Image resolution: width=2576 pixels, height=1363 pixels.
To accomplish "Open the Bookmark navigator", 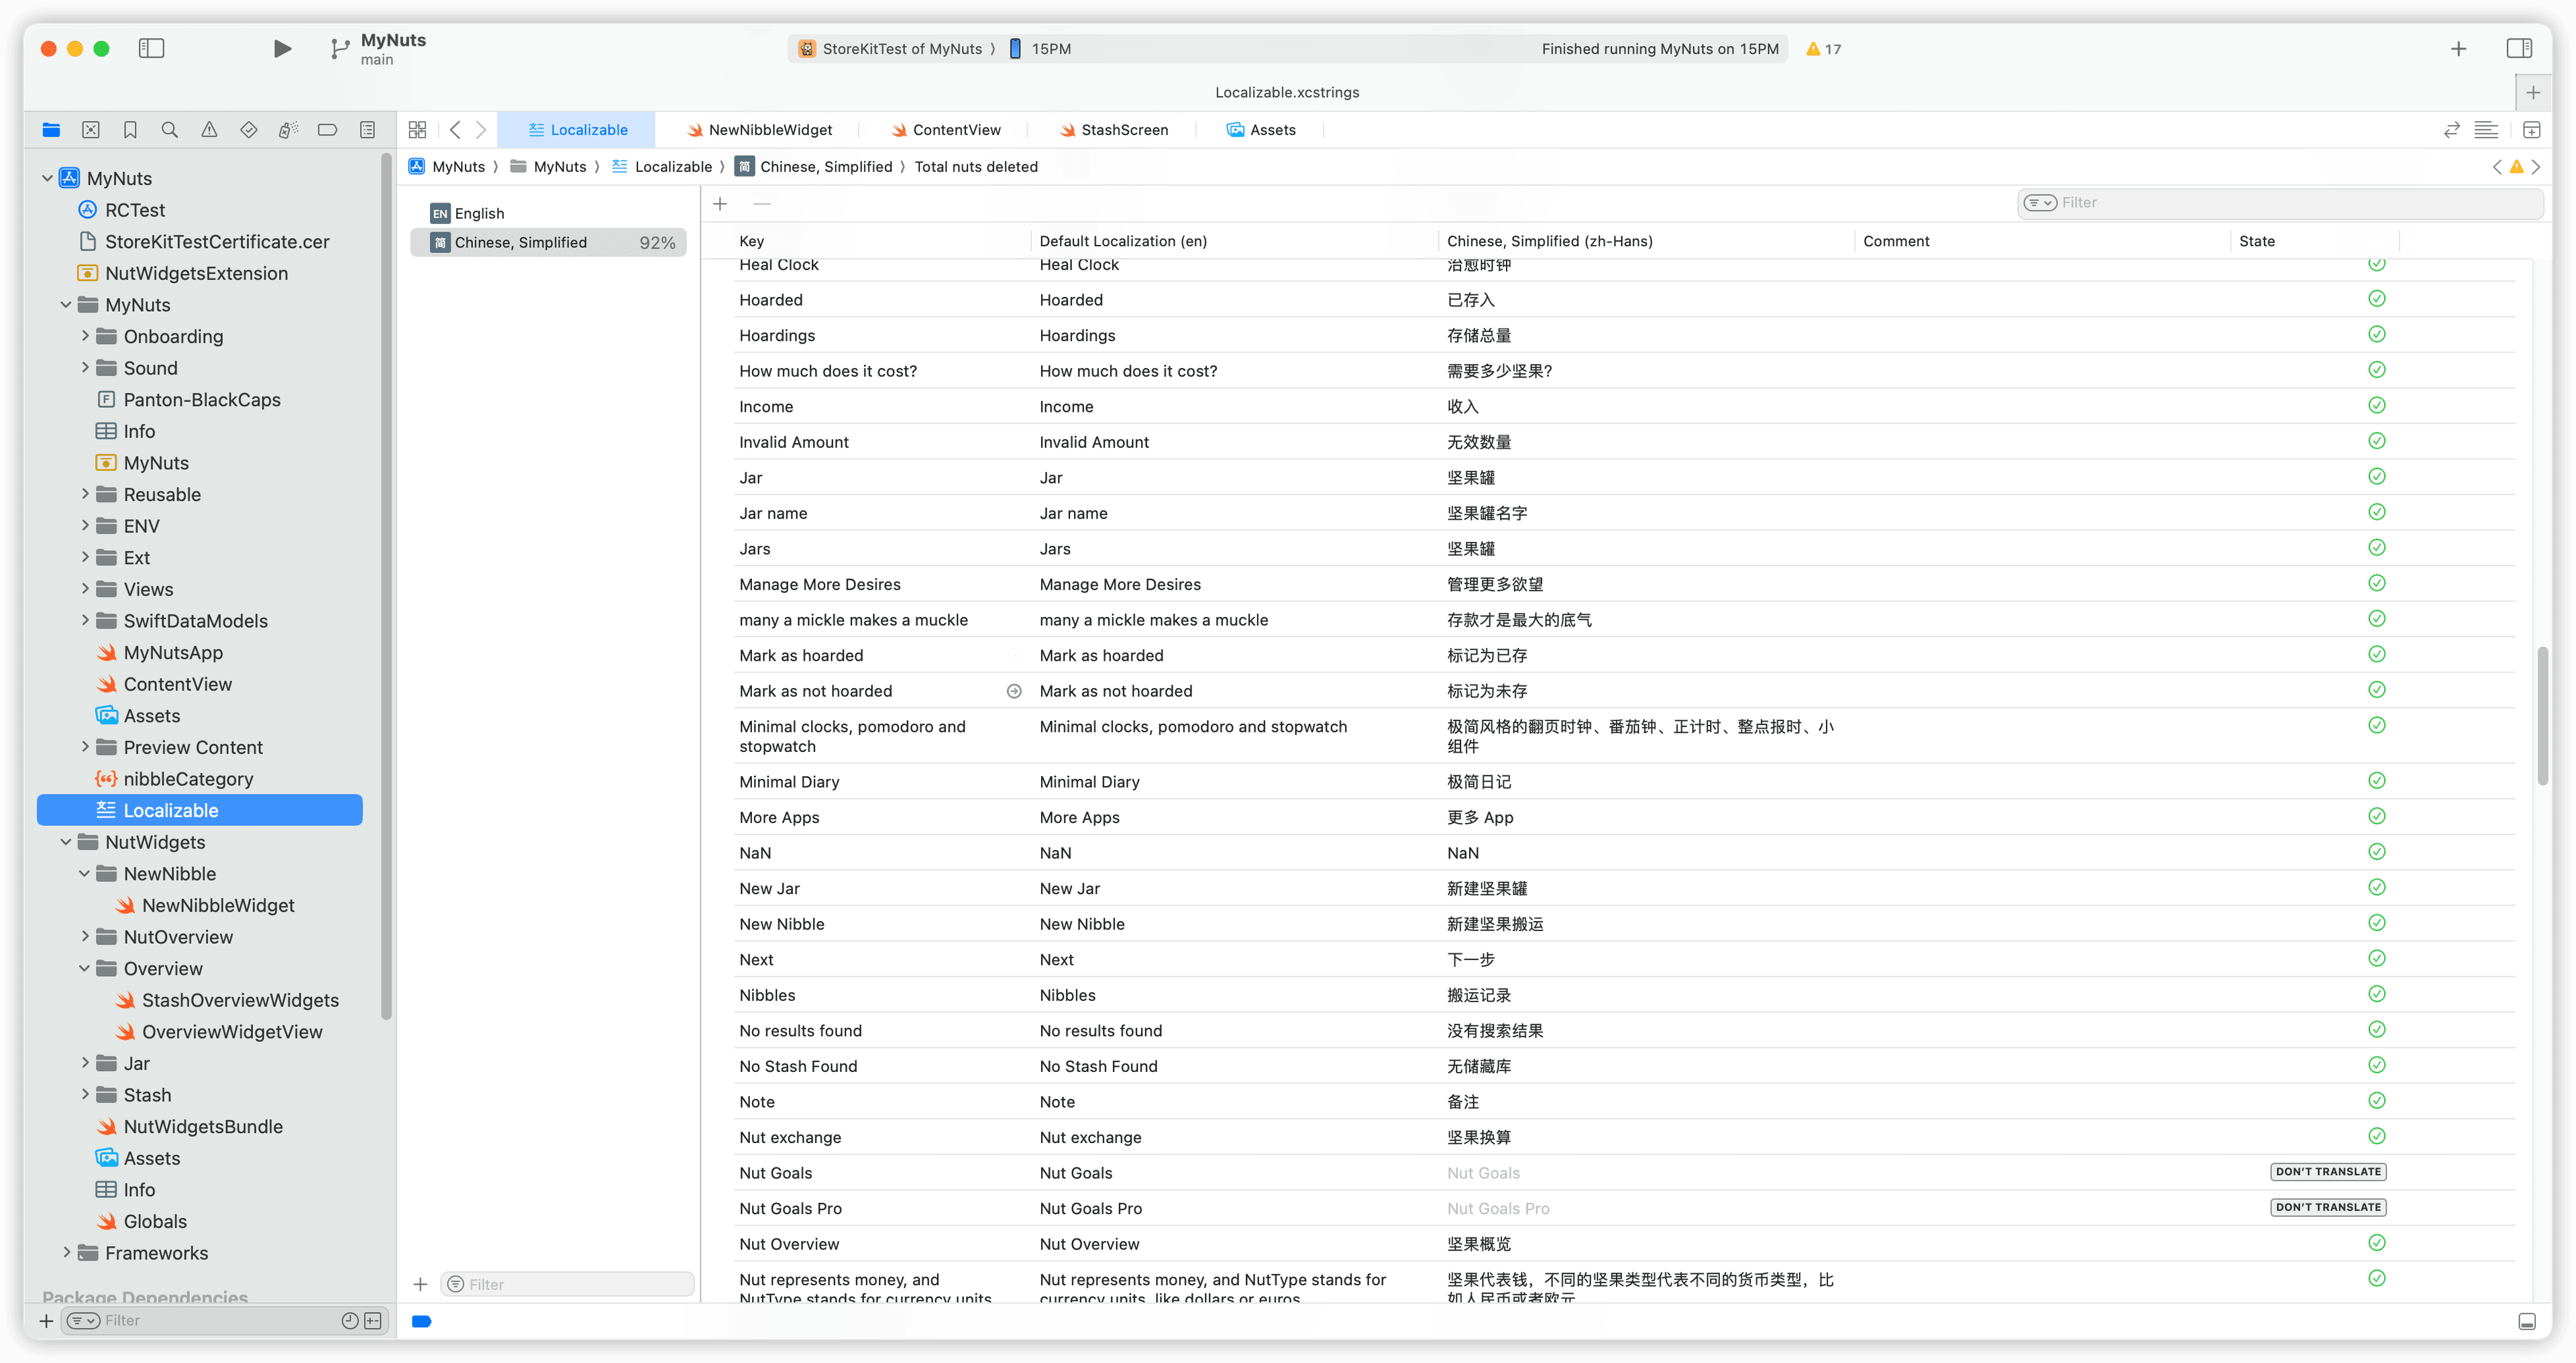I will [130, 130].
